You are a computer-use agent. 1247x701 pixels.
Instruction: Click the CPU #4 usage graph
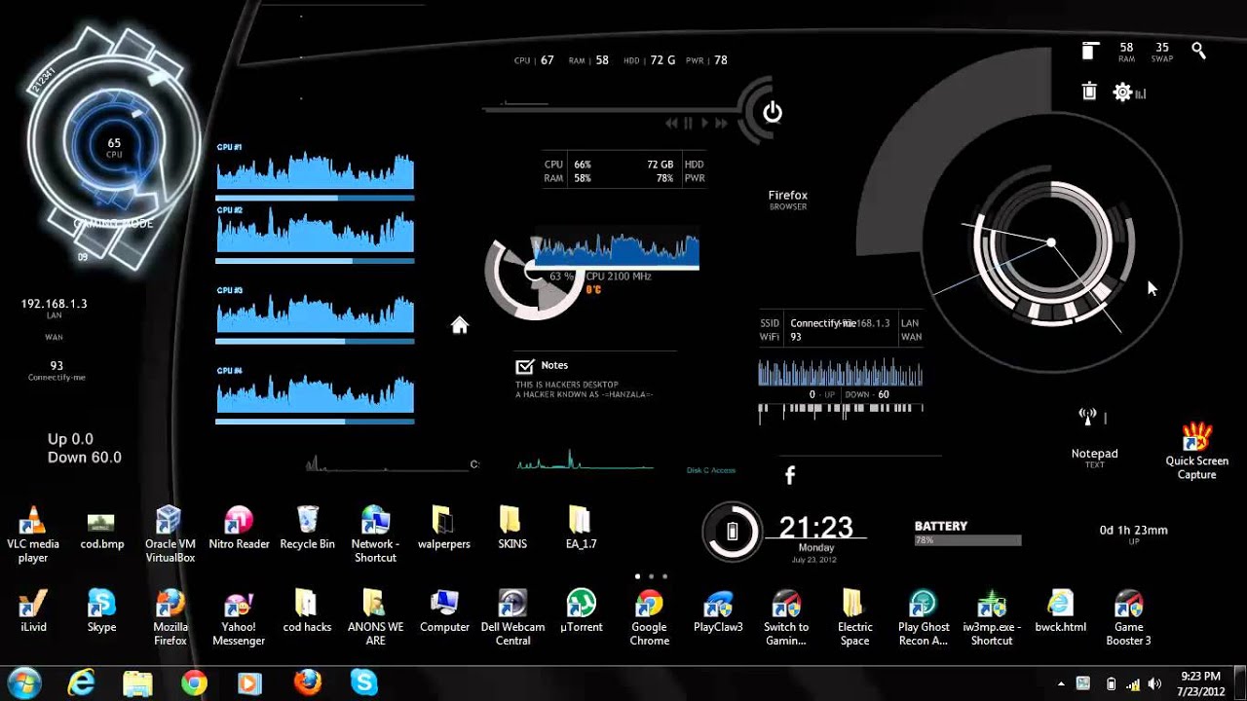pyautogui.click(x=315, y=394)
